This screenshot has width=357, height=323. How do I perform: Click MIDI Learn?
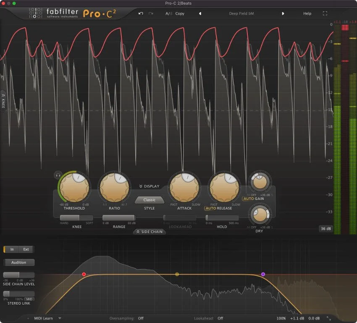pyautogui.click(x=43, y=318)
